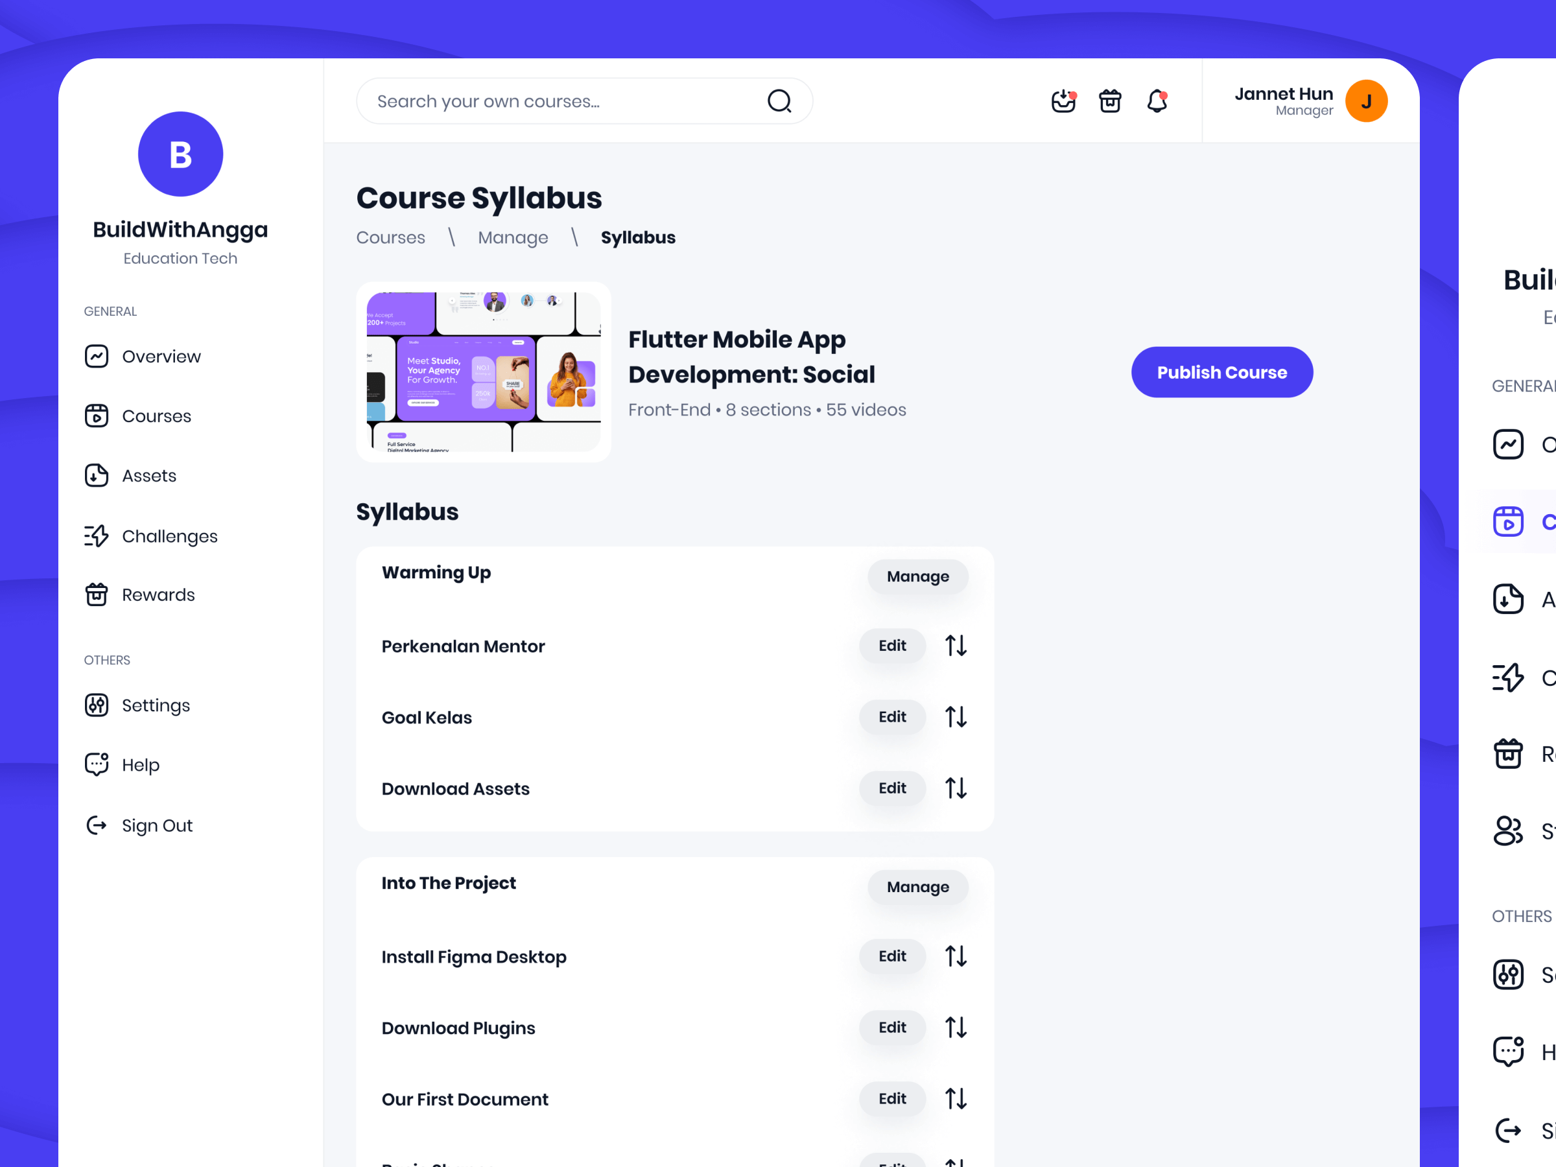Click the Rewards gift icon in sidebar
1556x1167 pixels.
pos(97,595)
